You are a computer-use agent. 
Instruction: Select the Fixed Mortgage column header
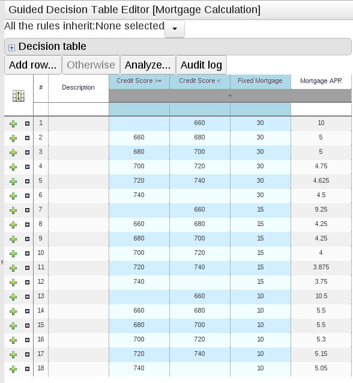click(260, 81)
